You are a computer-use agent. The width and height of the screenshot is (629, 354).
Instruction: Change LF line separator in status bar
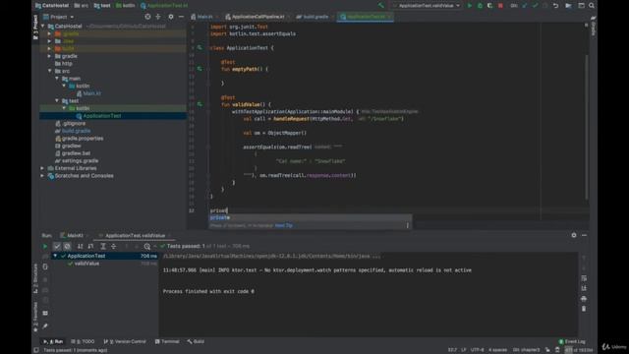pyautogui.click(x=464, y=350)
